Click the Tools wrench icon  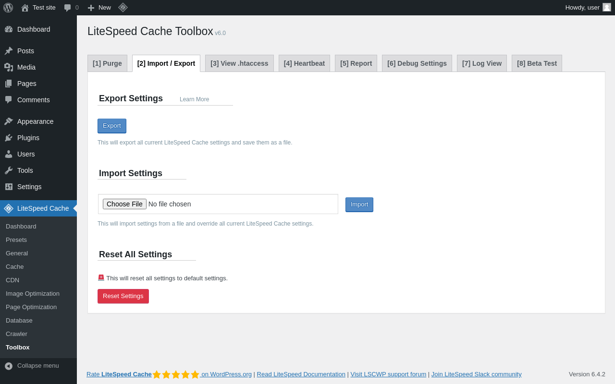point(9,170)
